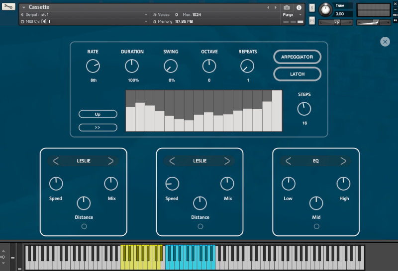Go to next effect after EQ
The image size is (398, 271).
click(343, 161)
